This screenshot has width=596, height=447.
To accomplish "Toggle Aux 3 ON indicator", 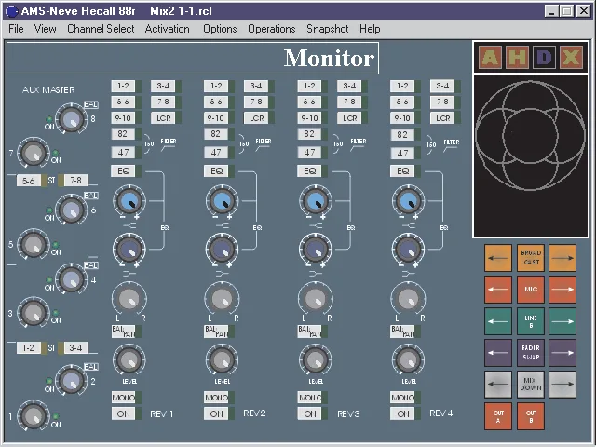I will click(56, 313).
